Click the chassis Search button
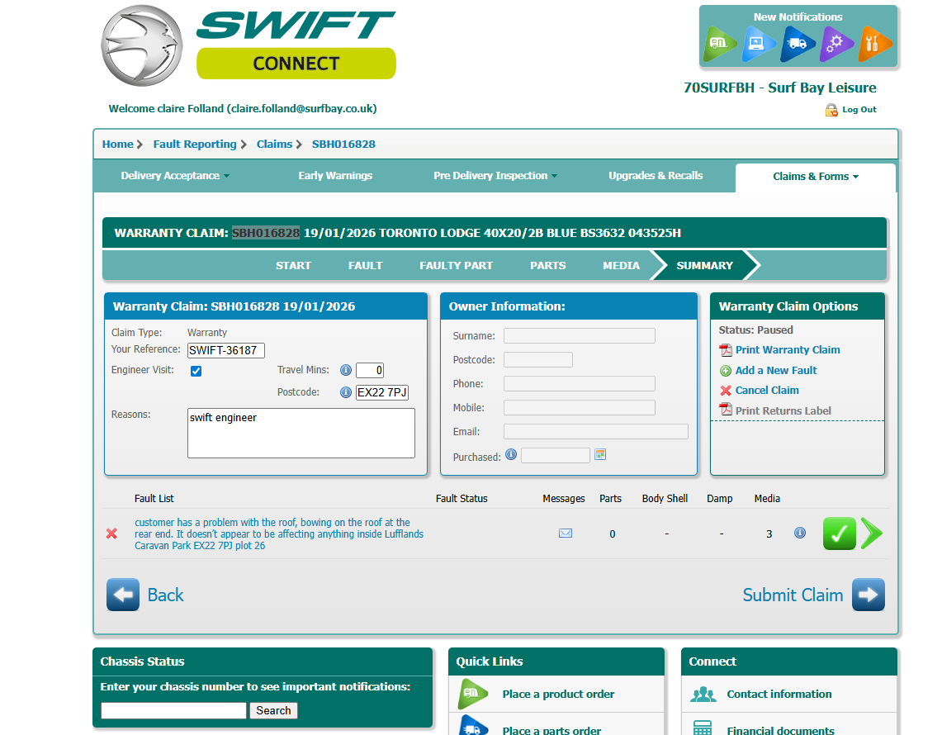The height and width of the screenshot is (735, 942). (273, 710)
